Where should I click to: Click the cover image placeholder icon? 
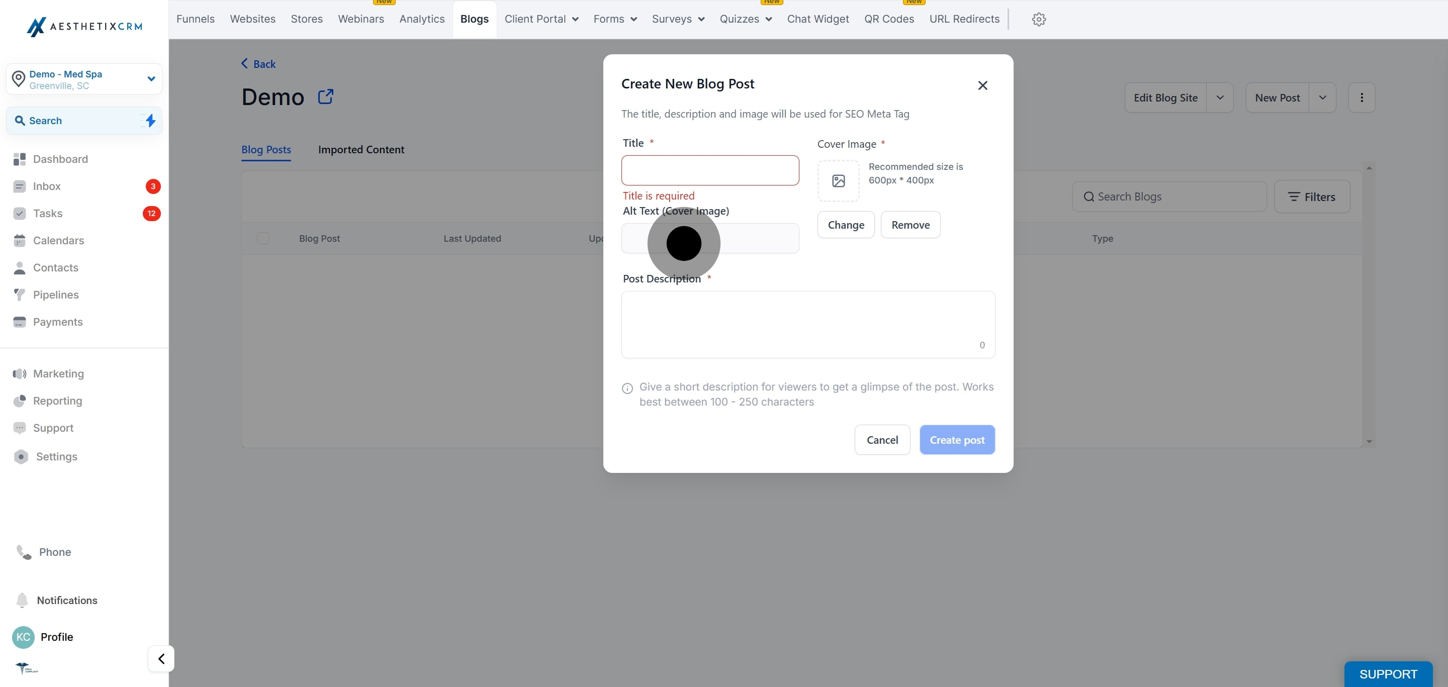point(838,181)
